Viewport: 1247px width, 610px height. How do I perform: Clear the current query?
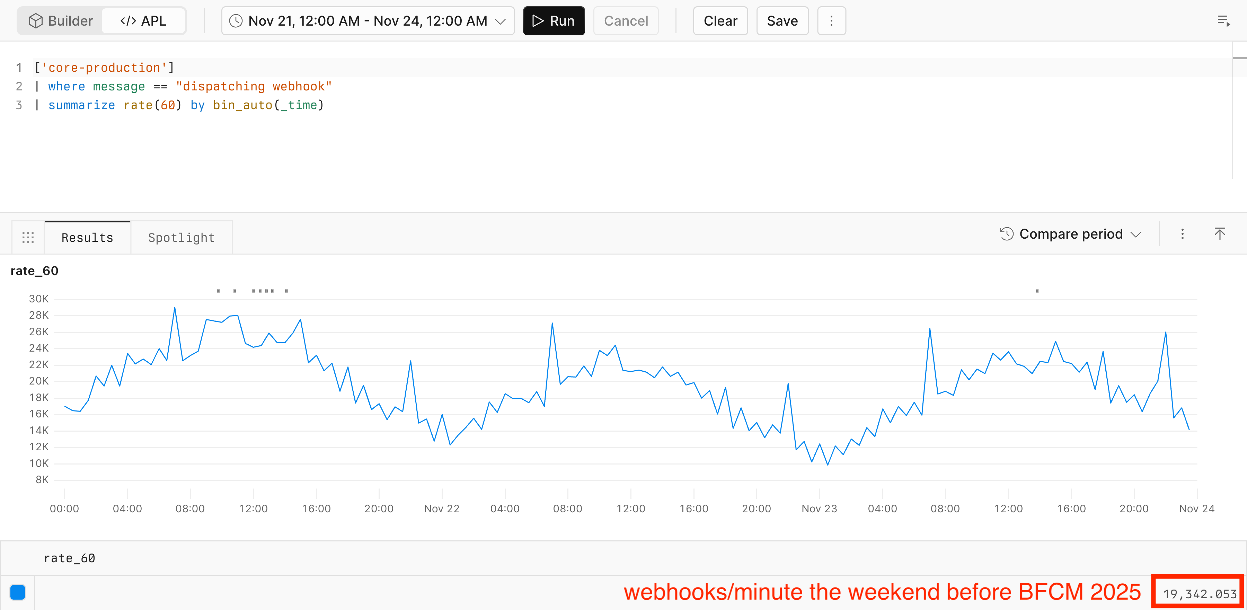click(720, 21)
